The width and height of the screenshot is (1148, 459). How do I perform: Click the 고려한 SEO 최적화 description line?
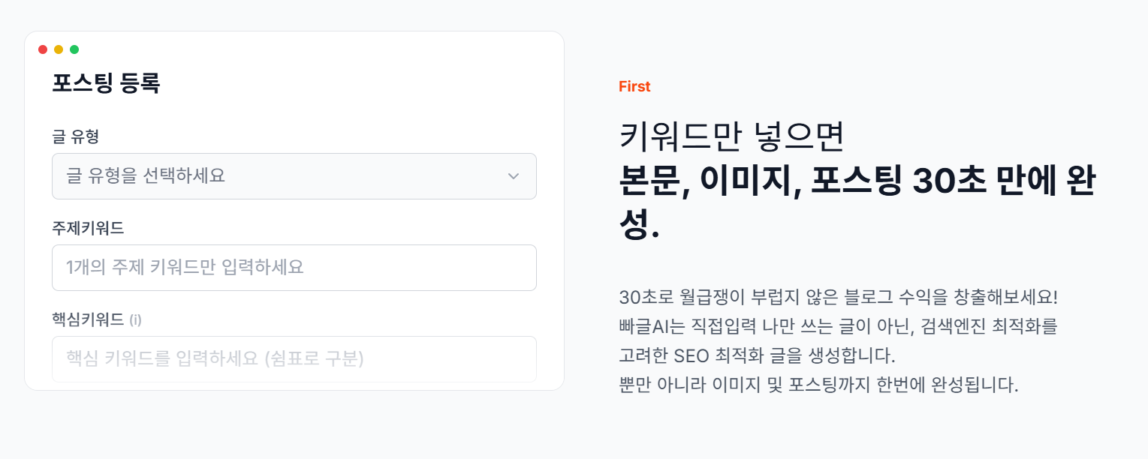758,355
